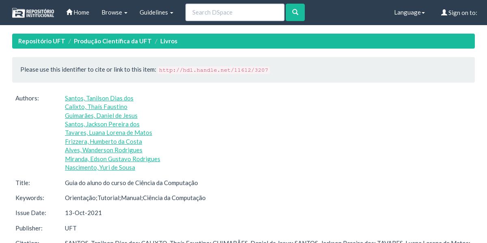The width and height of the screenshot is (487, 243).
Task: Open the Sign on to menu
Action: (459, 13)
